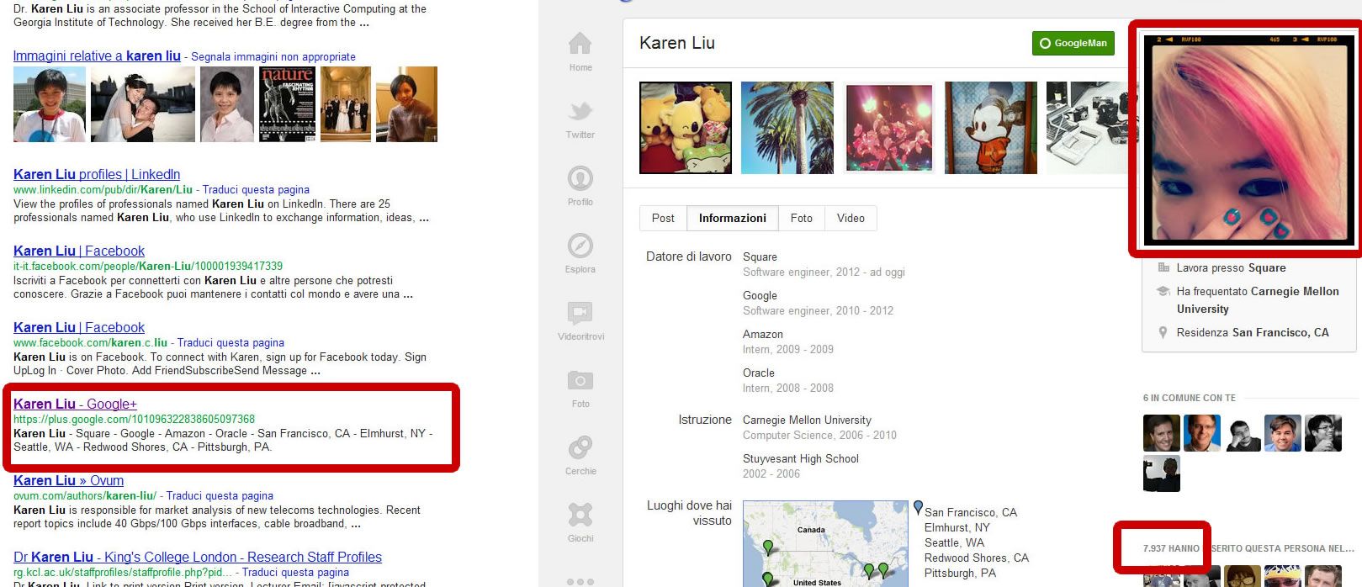
Task: Open the Karen Liu - Google+ search result
Action: [x=75, y=404]
